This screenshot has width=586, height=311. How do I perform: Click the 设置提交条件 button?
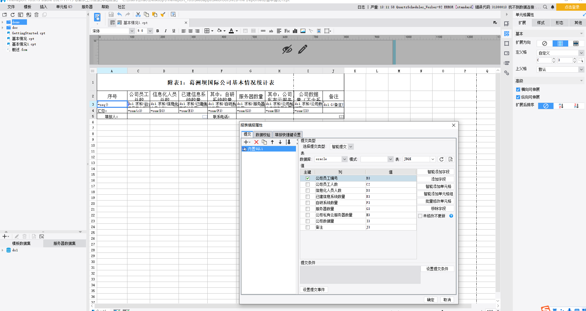click(x=437, y=269)
